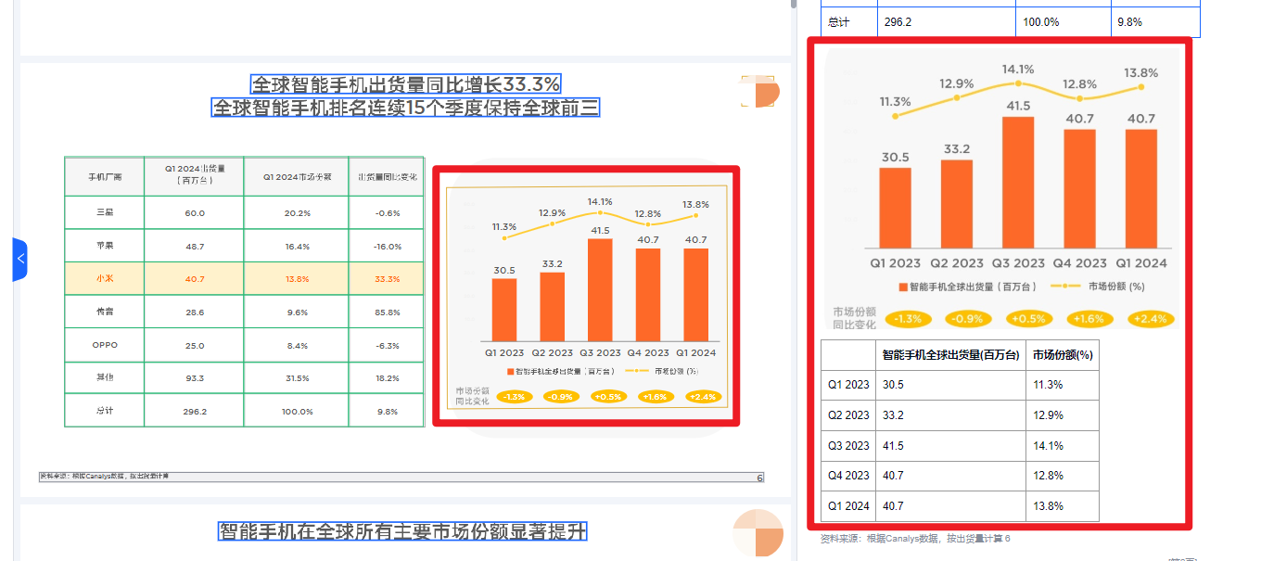This screenshot has width=1261, height=561.
Task: Click 三星 cell in slide table
Action: (105, 212)
